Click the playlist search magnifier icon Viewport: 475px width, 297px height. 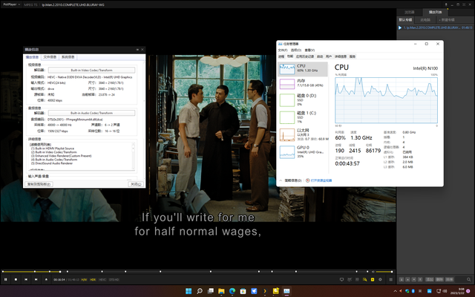click(x=468, y=279)
